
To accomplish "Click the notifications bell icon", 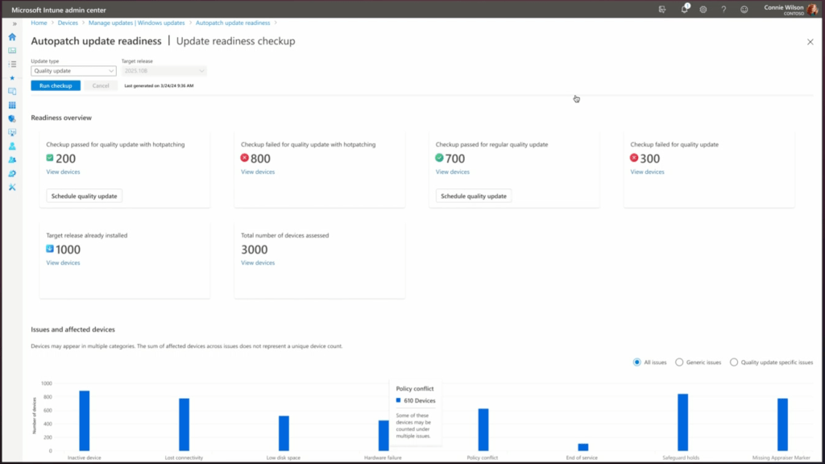I will tap(684, 9).
